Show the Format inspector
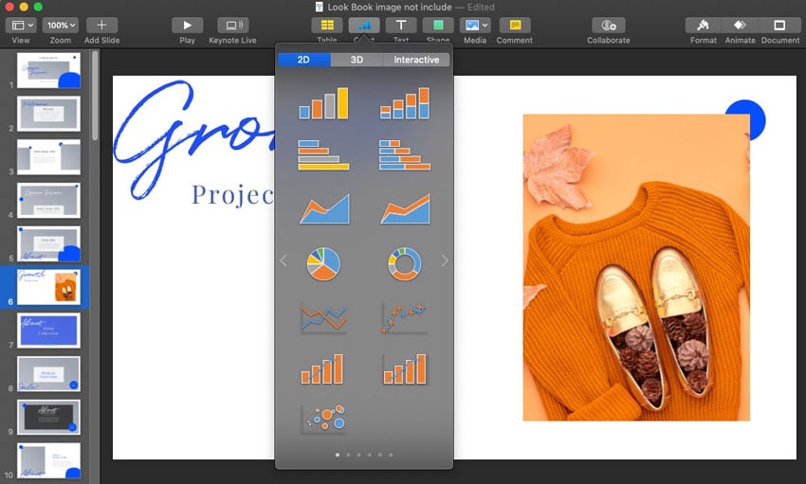This screenshot has height=484, width=806. pyautogui.click(x=703, y=26)
